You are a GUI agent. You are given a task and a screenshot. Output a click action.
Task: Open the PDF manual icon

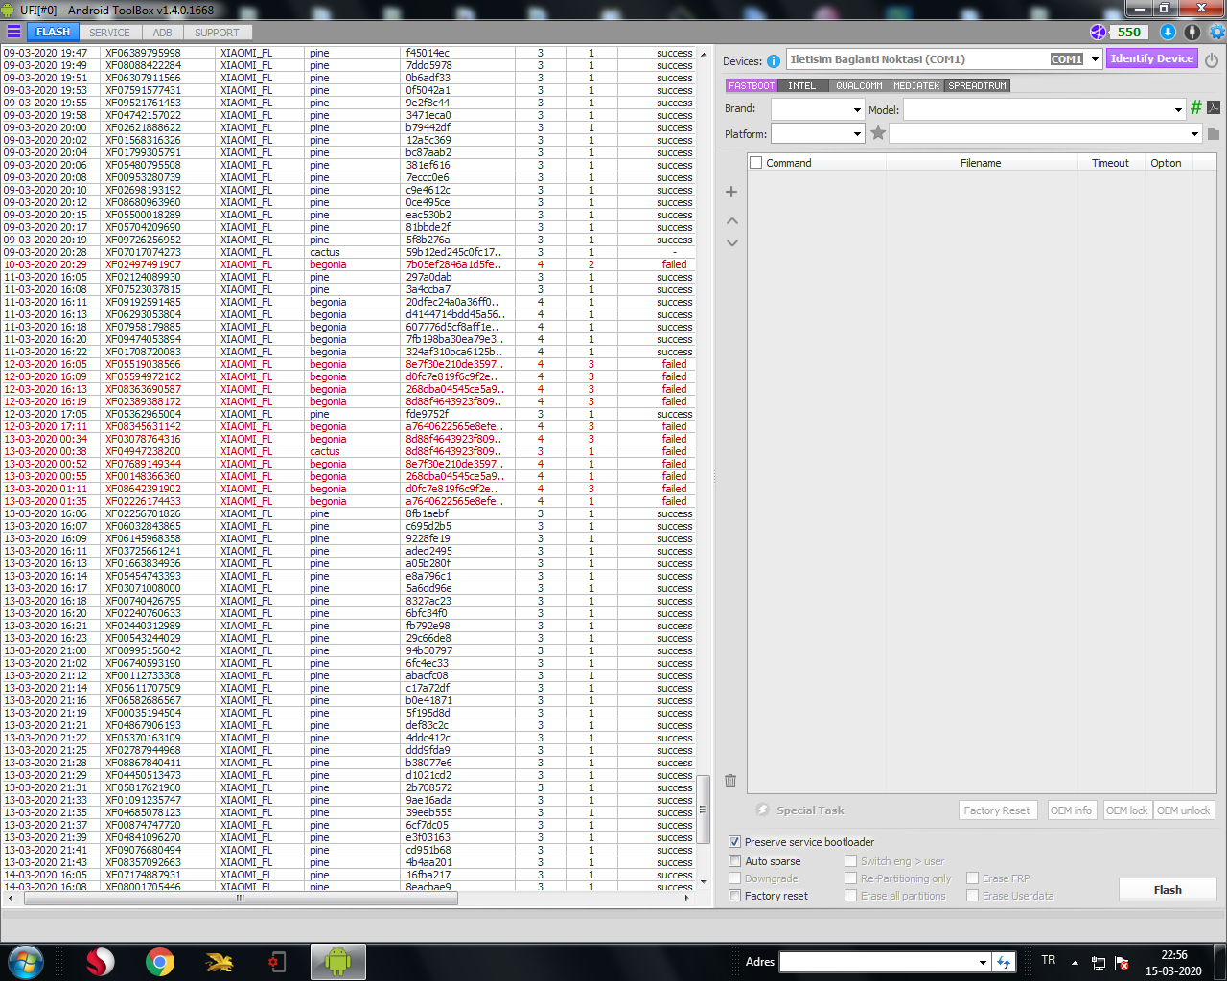click(x=1214, y=107)
